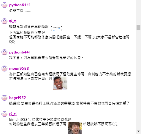Viewport: 141px width, 135px height.
Task: Click avatar icon beside bagel952 comment
Action: [x=4, y=98]
